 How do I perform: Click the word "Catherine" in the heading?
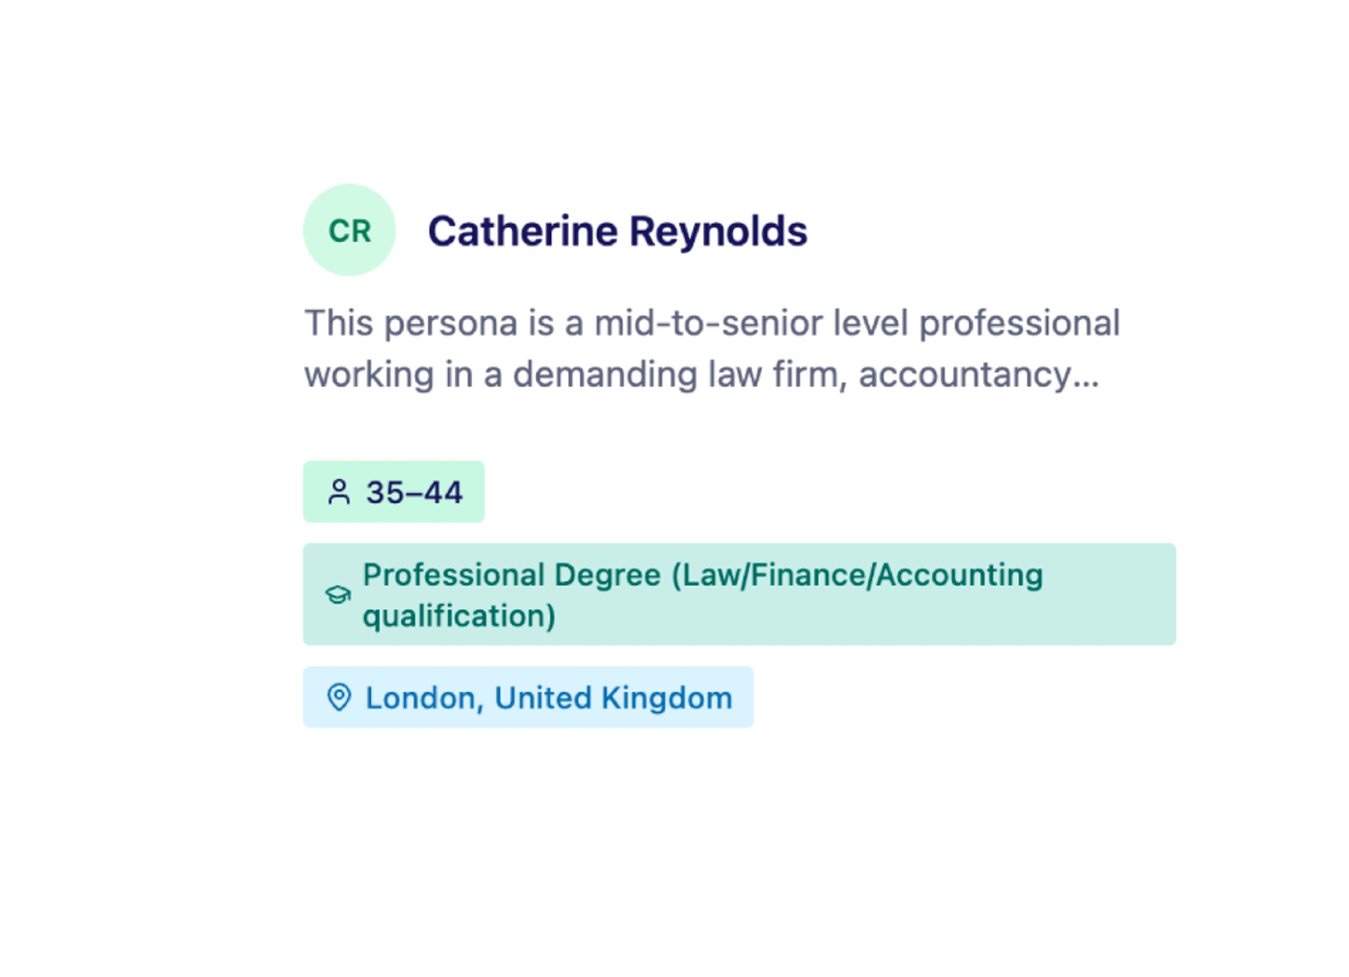click(522, 231)
